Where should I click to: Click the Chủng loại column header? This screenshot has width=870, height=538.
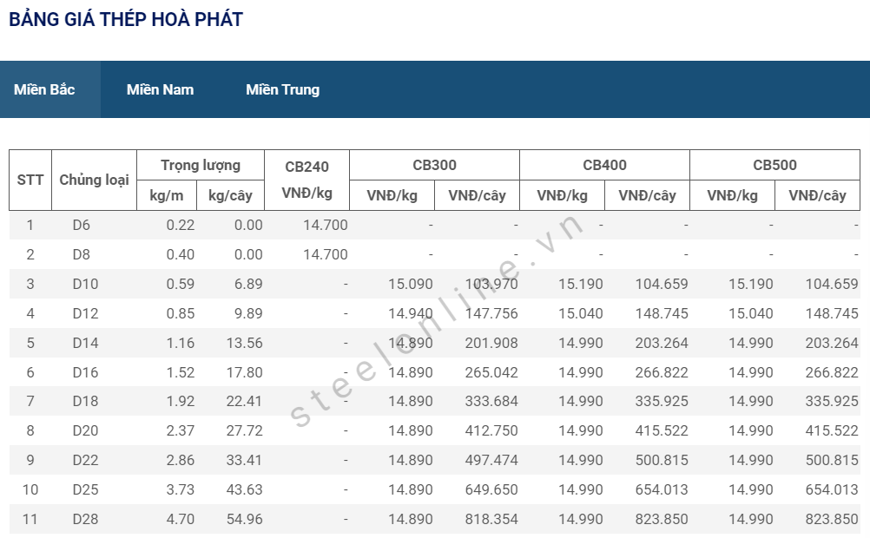pyautogui.click(x=95, y=180)
